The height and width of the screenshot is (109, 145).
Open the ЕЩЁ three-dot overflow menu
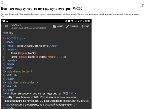[85, 26]
